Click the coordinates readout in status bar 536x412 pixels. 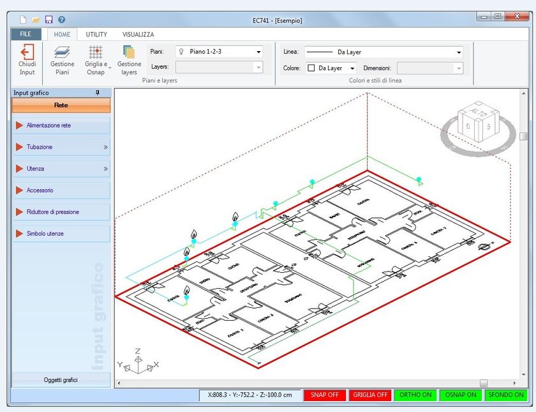click(x=250, y=395)
